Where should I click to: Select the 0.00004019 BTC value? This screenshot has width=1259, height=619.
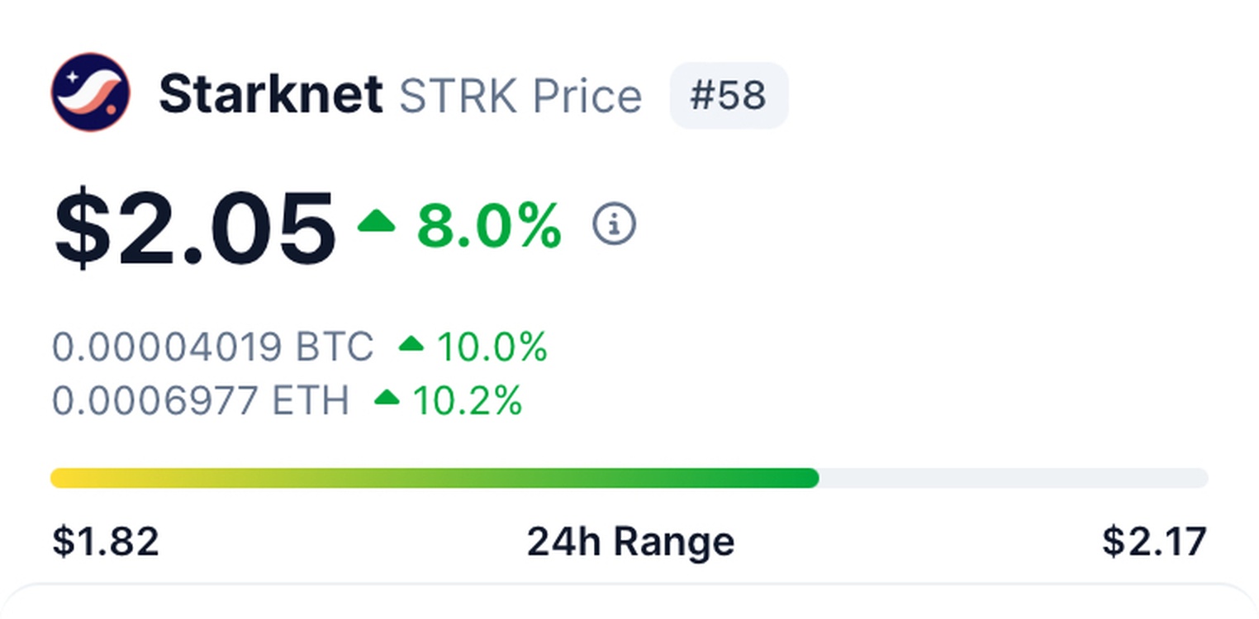(212, 347)
